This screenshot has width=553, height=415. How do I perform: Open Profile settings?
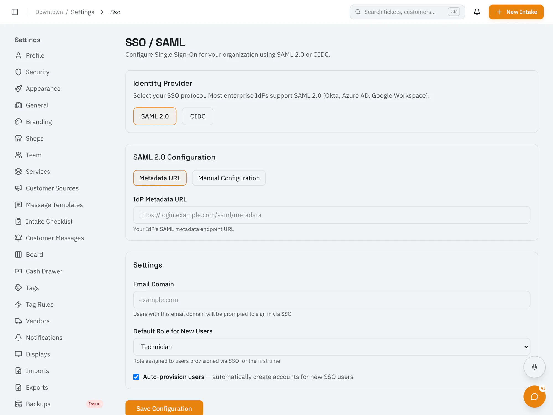coord(59,55)
